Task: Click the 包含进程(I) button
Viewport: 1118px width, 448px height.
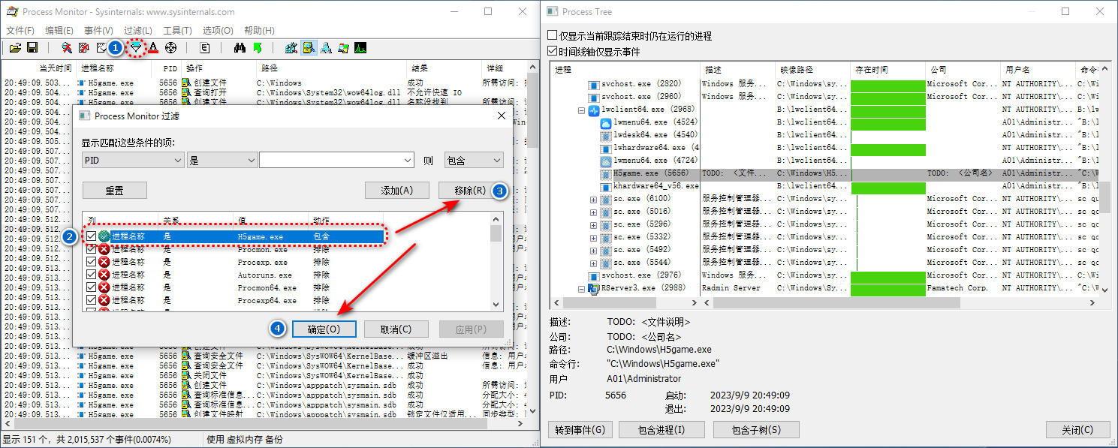Action: [661, 430]
